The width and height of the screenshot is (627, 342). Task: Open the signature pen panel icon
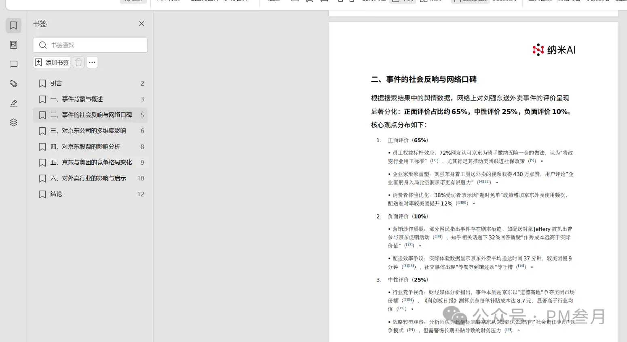pos(13,103)
